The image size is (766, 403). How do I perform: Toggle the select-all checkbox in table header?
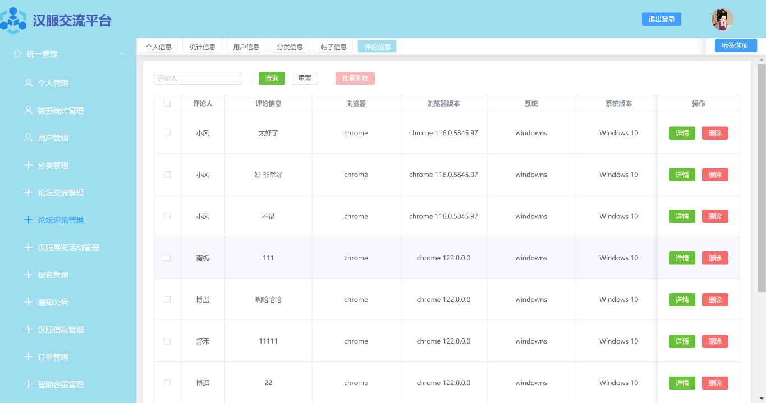click(167, 103)
